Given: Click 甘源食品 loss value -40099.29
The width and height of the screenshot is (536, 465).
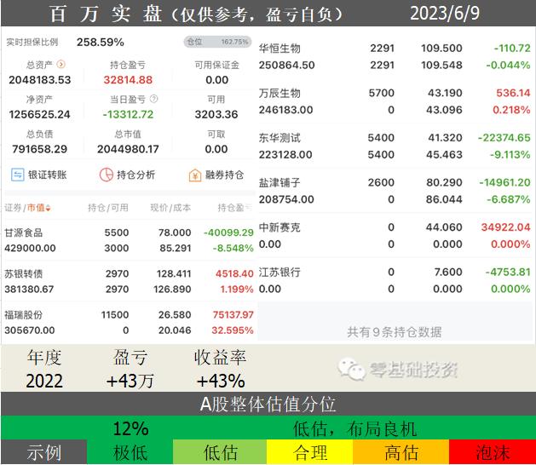Looking at the screenshot, I should pos(228,232).
